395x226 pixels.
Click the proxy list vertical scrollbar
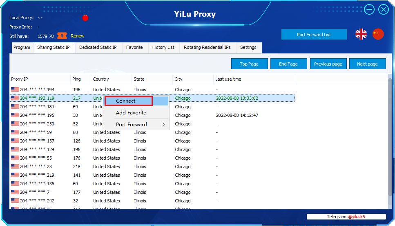pyautogui.click(x=390, y=137)
